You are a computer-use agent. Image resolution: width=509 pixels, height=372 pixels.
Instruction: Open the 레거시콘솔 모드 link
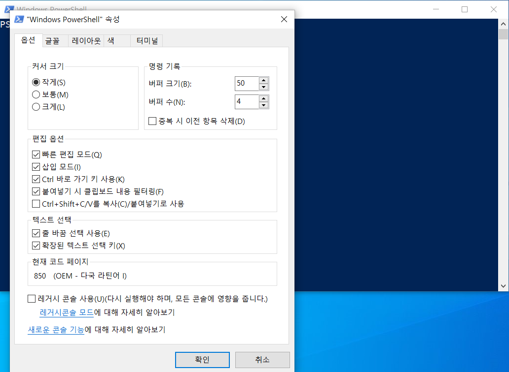click(67, 312)
